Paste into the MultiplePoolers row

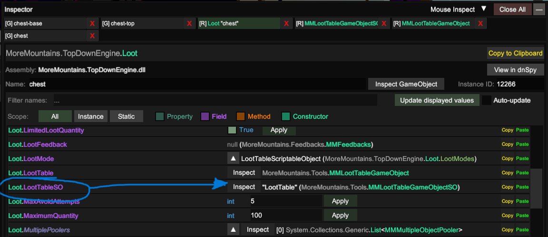pyautogui.click(x=522, y=230)
